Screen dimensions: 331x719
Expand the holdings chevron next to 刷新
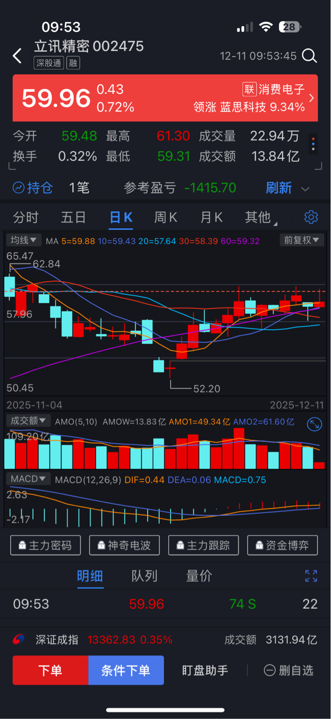tap(305, 189)
